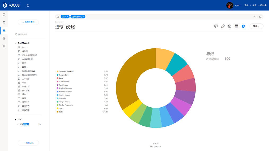Viewport: 269px width, 151px height.
Task: Select the 合约到期时间 column
Action: 27,59
